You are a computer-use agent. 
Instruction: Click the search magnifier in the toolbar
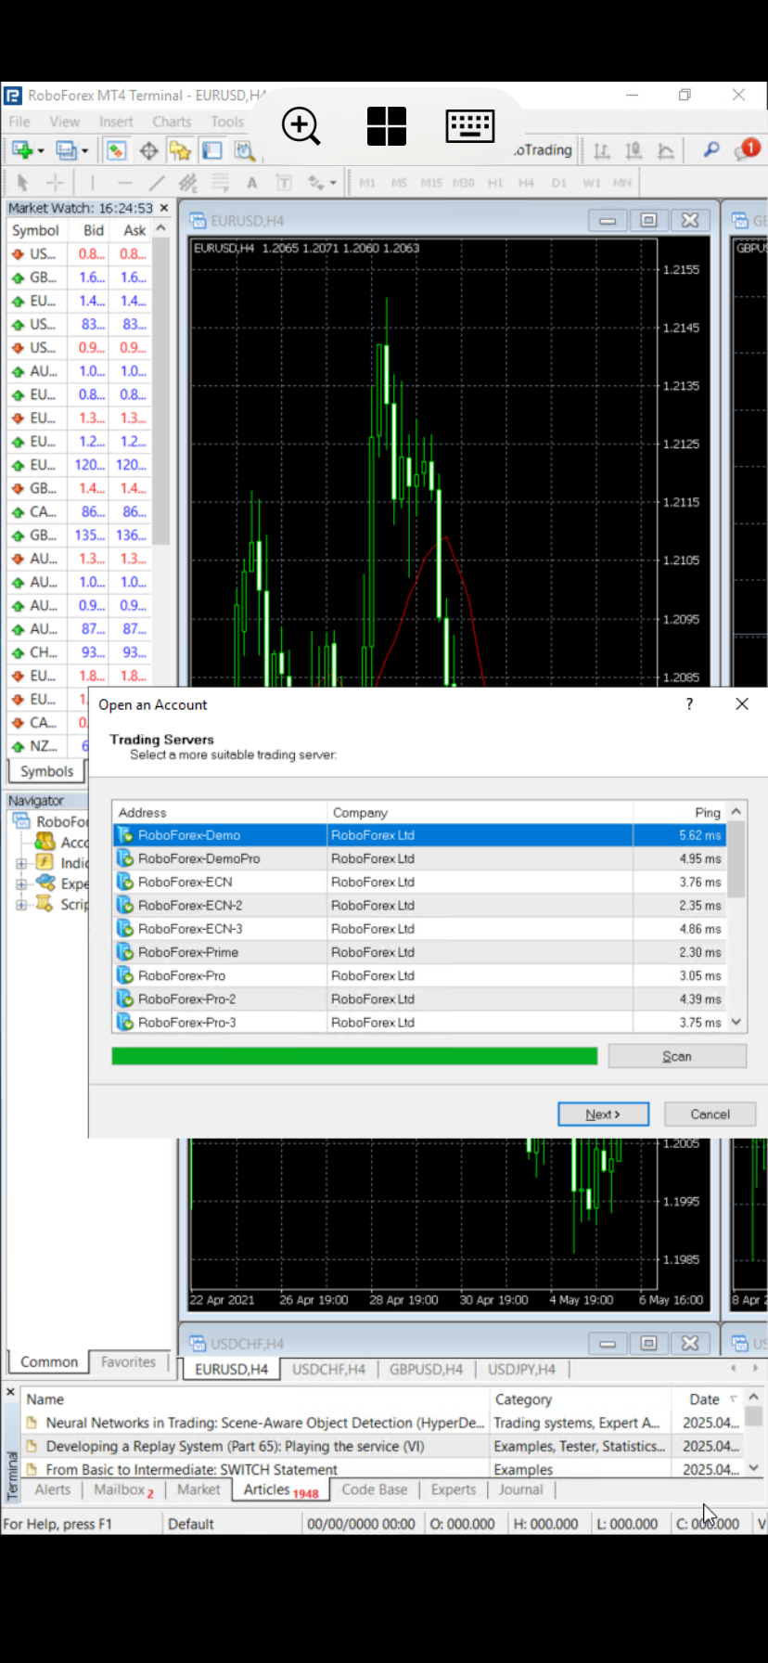point(711,149)
